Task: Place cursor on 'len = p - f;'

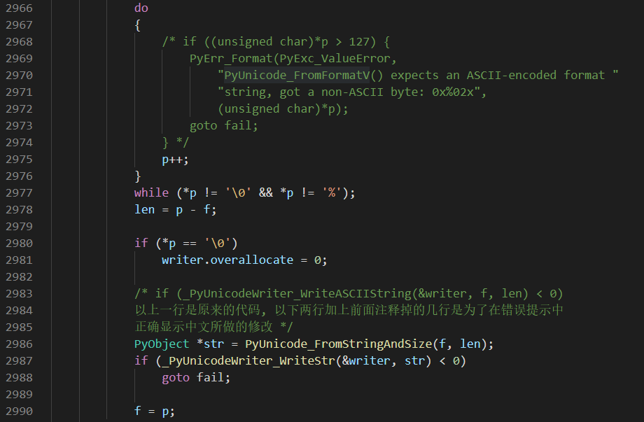Action: click(176, 210)
